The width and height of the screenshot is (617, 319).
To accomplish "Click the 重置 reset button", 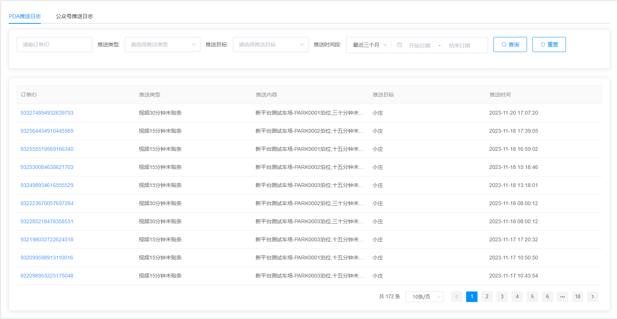I will click(549, 44).
